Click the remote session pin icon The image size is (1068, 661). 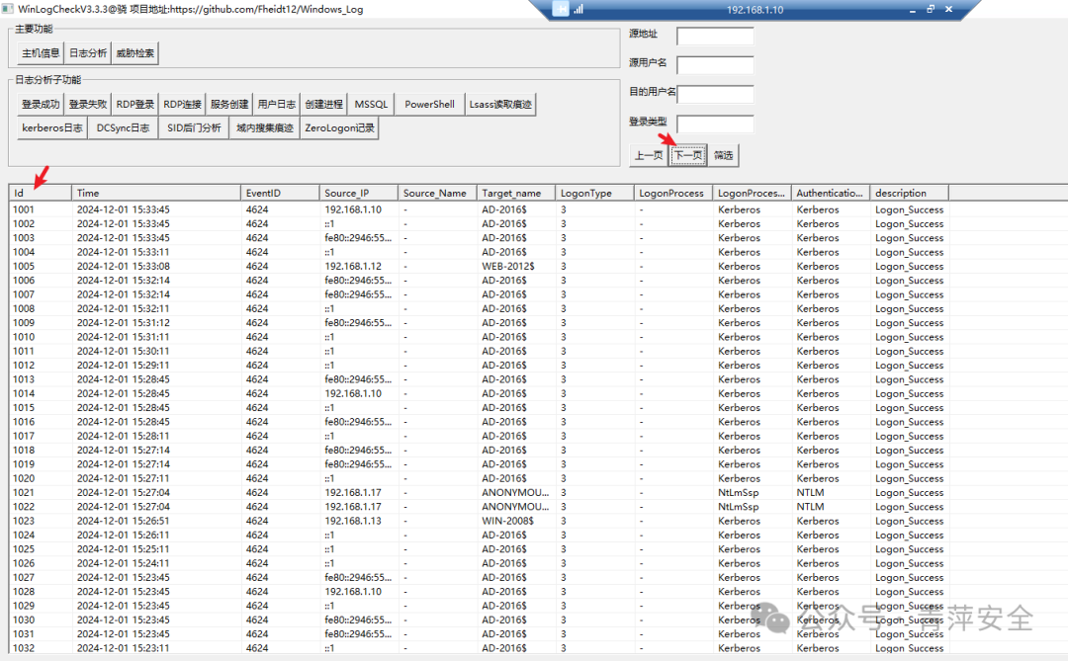(x=561, y=10)
